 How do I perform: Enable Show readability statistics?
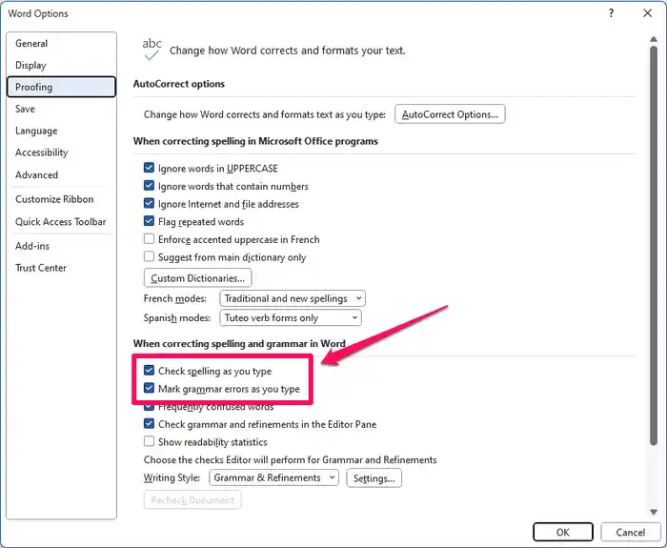tap(149, 441)
